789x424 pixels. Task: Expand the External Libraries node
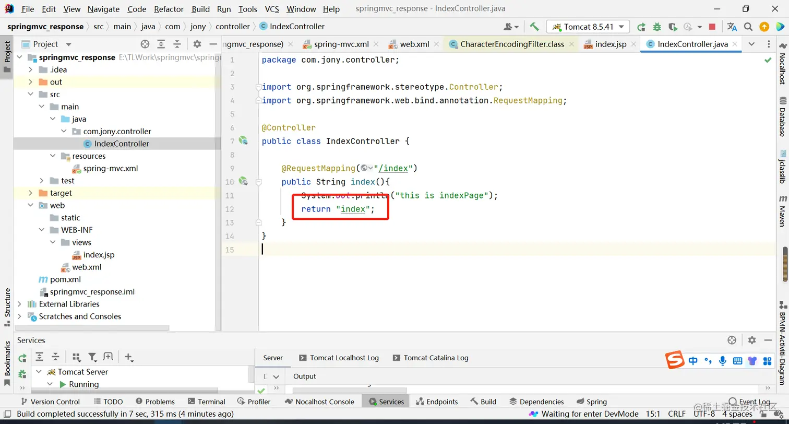(19, 304)
